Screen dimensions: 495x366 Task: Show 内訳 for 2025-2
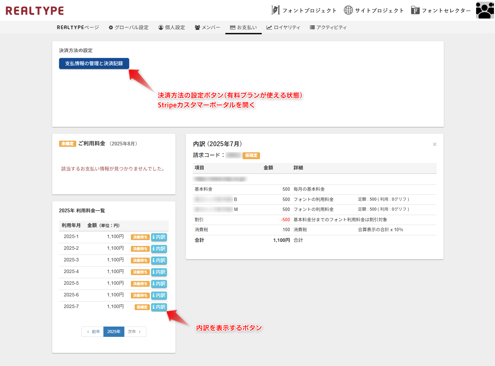coord(159,249)
